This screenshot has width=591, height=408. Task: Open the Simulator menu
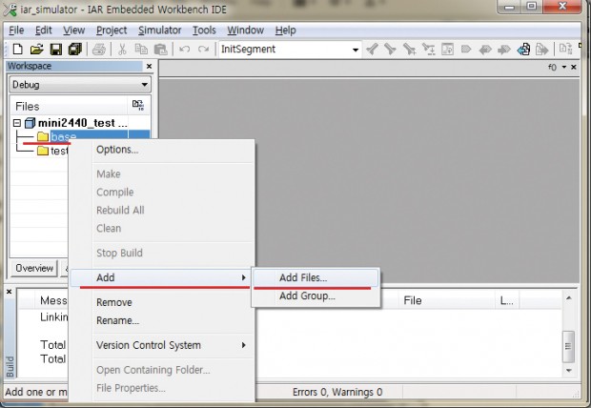tap(159, 31)
